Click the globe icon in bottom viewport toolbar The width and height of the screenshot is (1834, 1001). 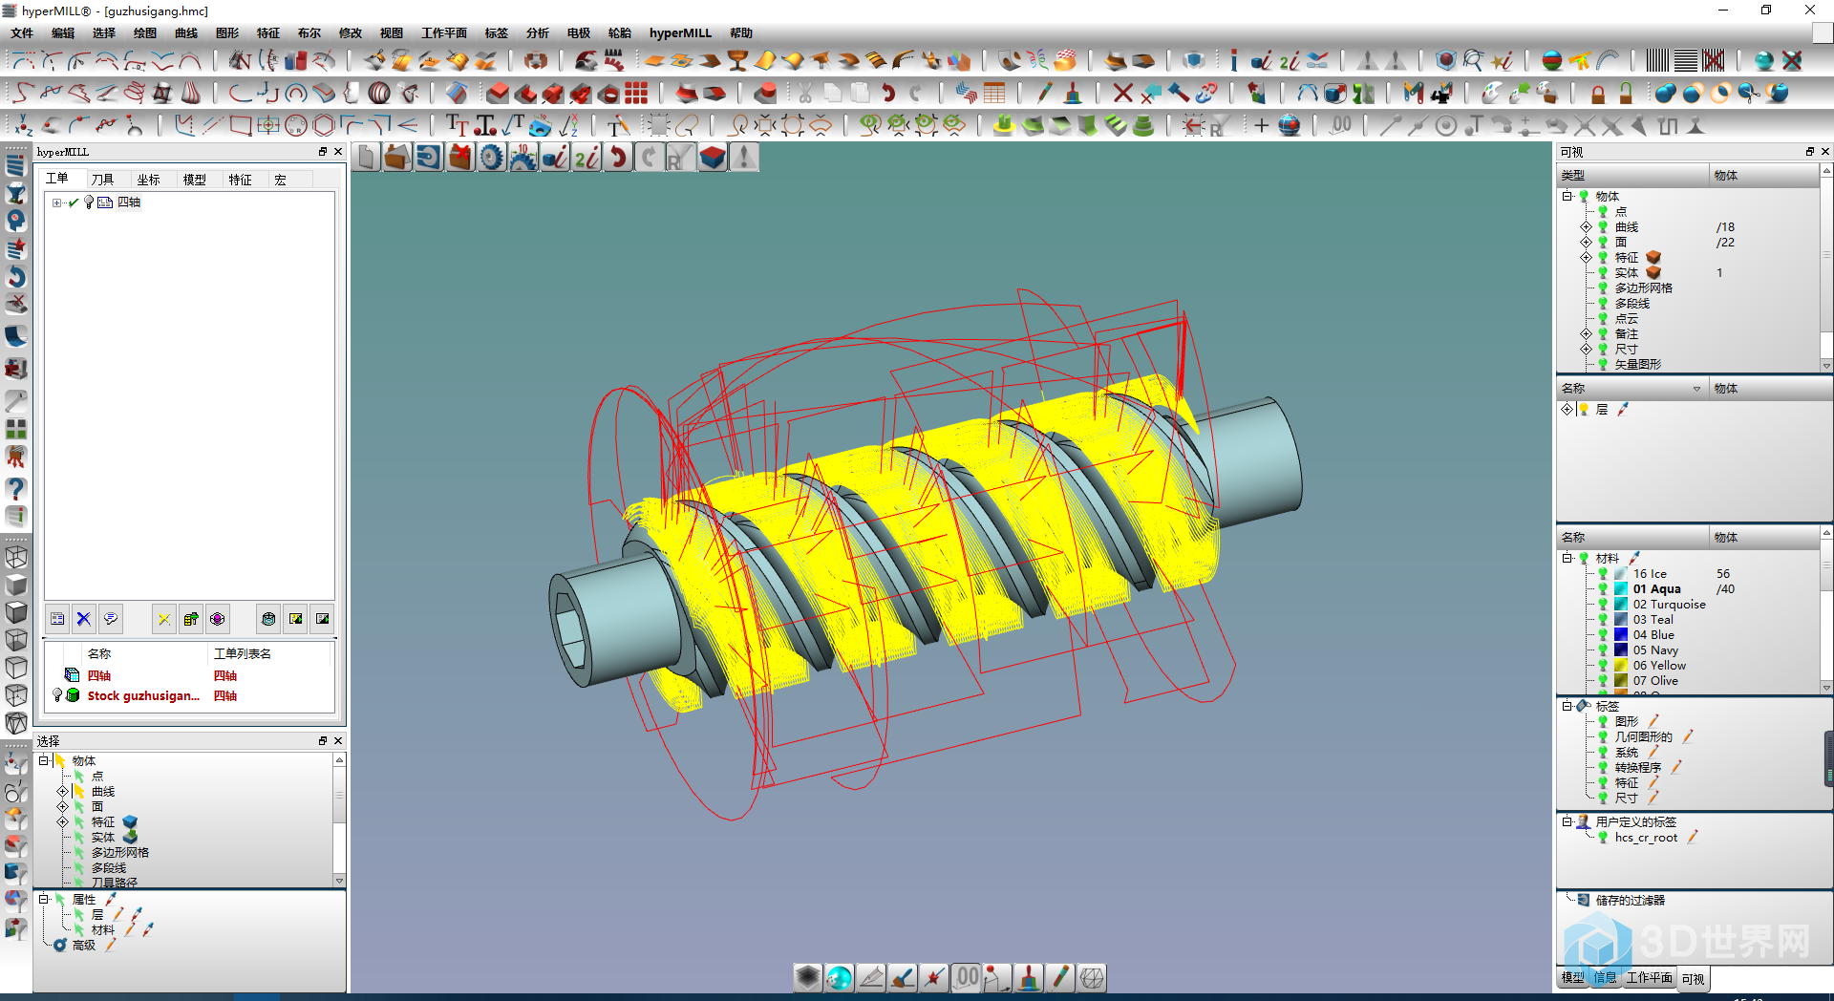(839, 977)
